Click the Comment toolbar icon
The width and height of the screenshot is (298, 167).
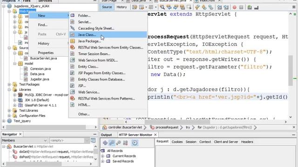pyautogui.click(x=250, y=7)
